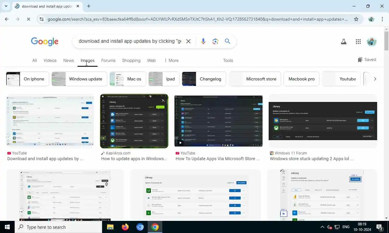Open the notification center icon

pyautogui.click(x=380, y=227)
